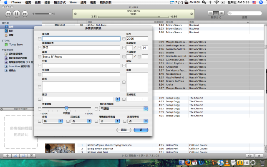The width and height of the screenshot is (267, 167).
Task: Tick the volume adjustment checkbox
Action: [x=40, y=109]
